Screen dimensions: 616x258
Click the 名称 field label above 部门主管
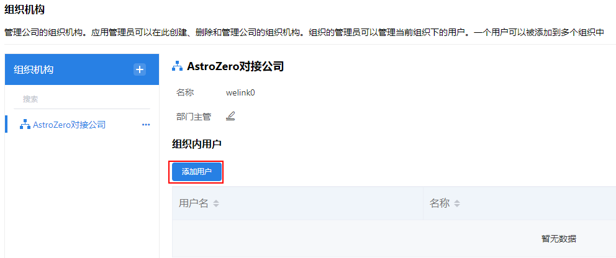point(185,93)
